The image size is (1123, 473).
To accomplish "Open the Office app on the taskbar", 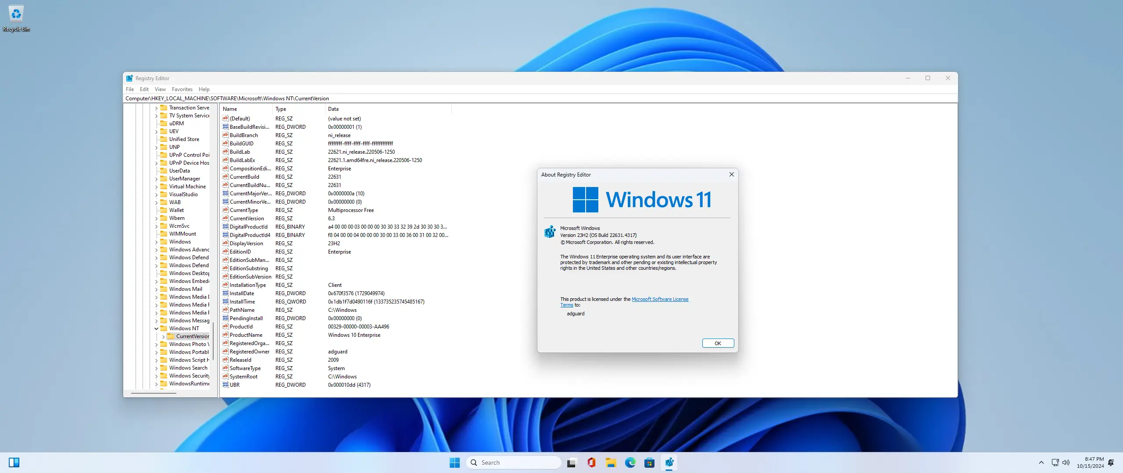I will point(591,462).
